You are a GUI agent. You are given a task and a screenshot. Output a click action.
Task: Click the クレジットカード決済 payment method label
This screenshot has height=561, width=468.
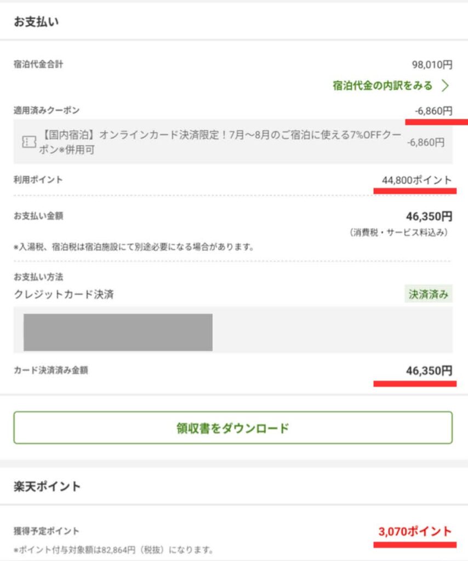64,294
